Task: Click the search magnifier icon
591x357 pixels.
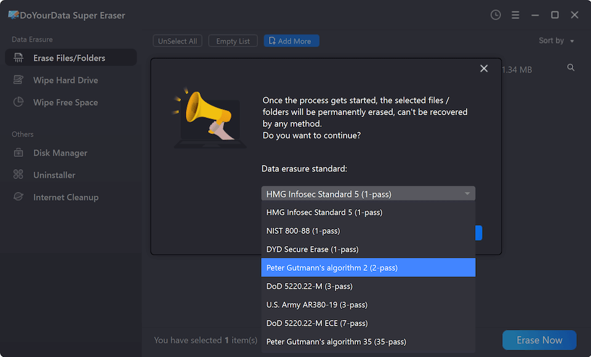Action: click(571, 68)
